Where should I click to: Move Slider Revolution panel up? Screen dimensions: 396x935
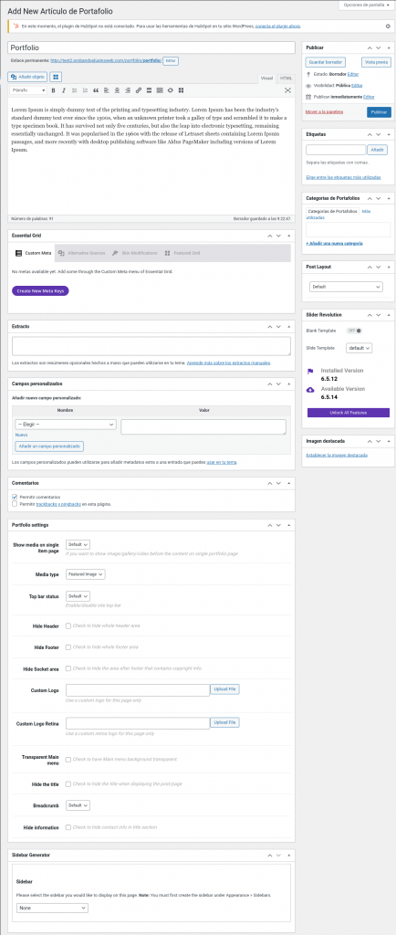[370, 314]
